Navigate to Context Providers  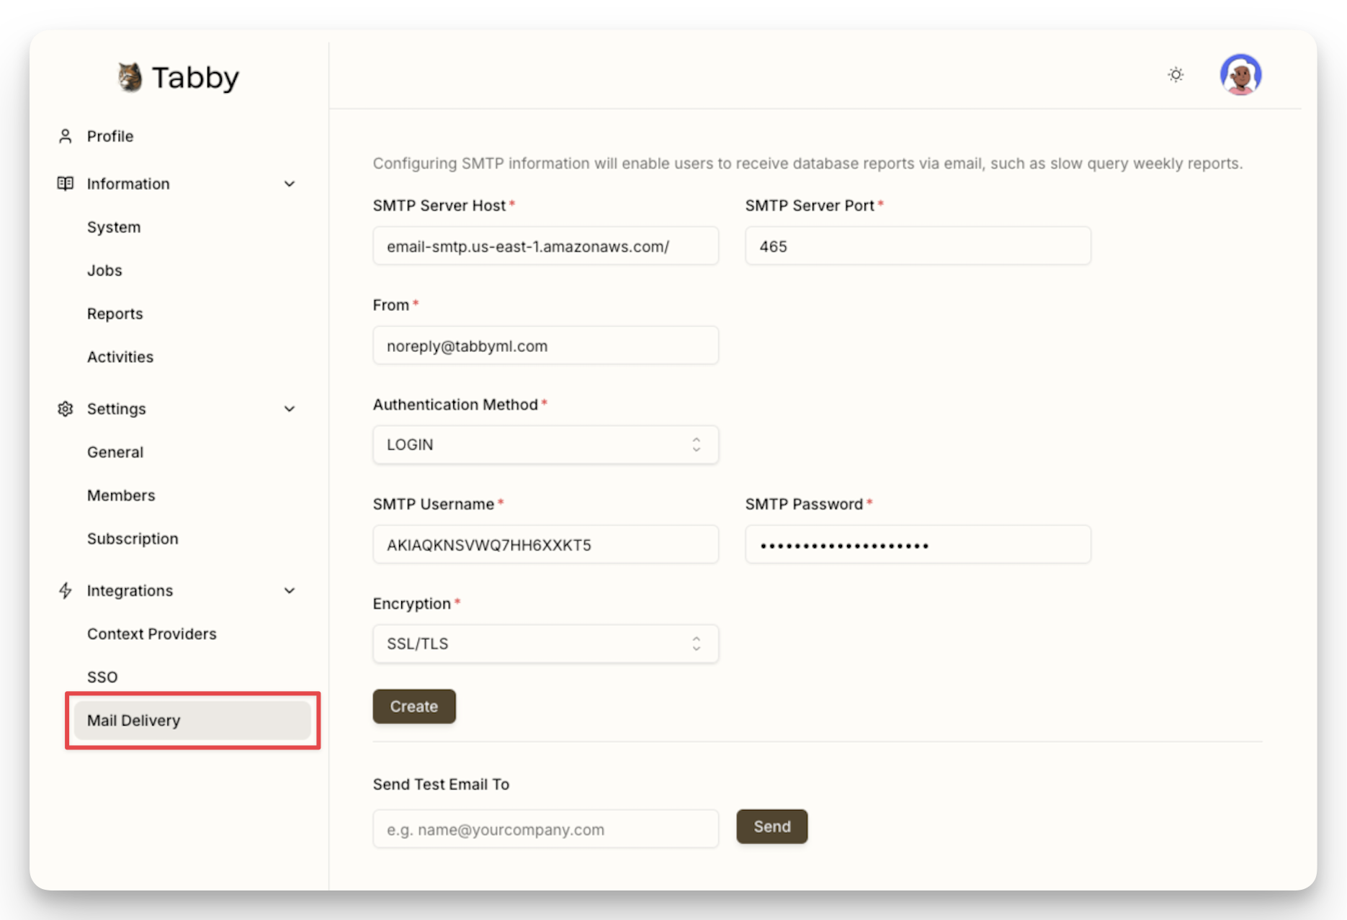pos(152,634)
